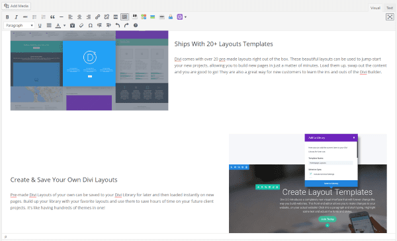Click the paragraph starting 'Pre-made Divi Layouts'
Screen dimensions: 397x241
[112, 201]
